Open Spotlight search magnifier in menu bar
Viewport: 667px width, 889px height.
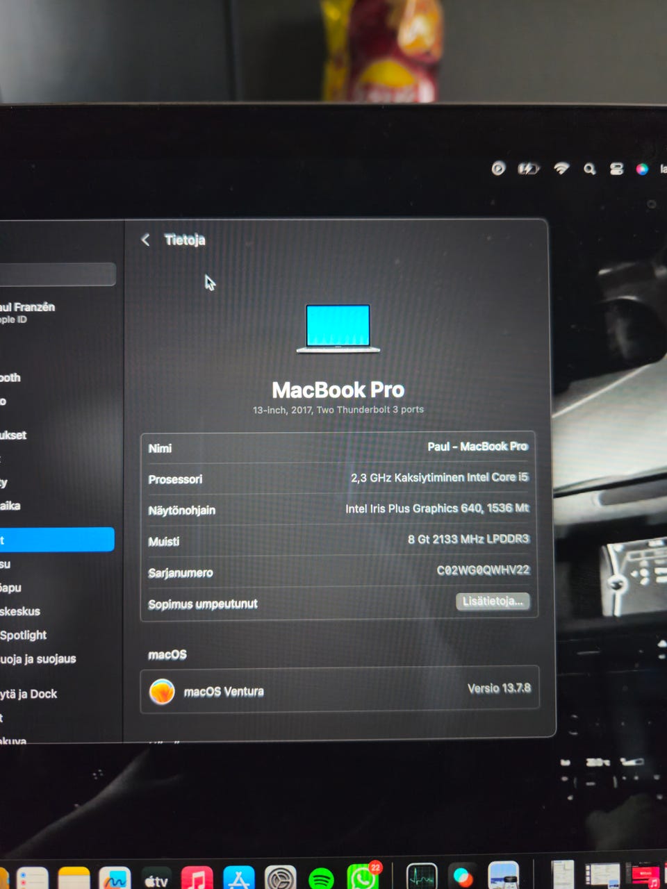(590, 169)
